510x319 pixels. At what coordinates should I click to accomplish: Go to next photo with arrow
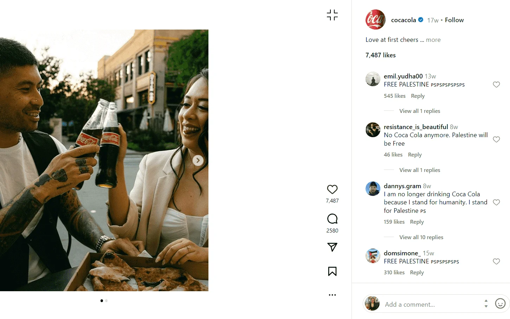(x=198, y=160)
